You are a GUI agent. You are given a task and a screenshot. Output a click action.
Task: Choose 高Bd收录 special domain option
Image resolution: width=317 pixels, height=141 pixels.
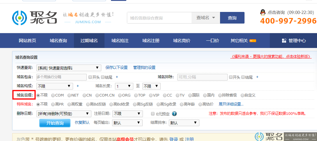tap(111, 104)
